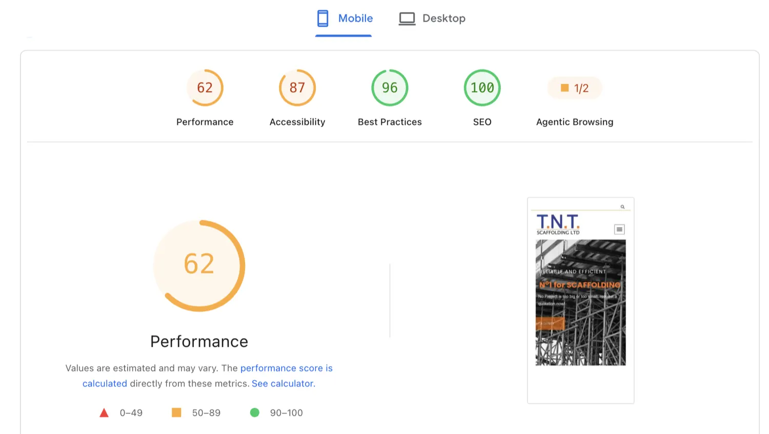Image resolution: width=769 pixels, height=434 pixels.
Task: Click the 'Values are estimated and may vary' text
Action: point(142,368)
